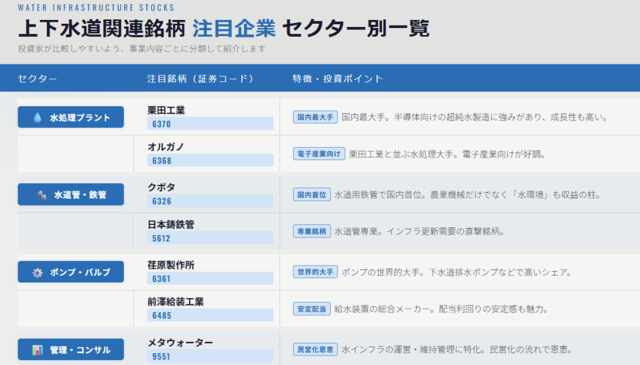
Task: Click the 世界的大手 badge for 荏原製作所
Action: tap(314, 272)
